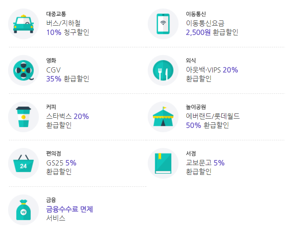Click the mobile phone telecom icon

163,24
